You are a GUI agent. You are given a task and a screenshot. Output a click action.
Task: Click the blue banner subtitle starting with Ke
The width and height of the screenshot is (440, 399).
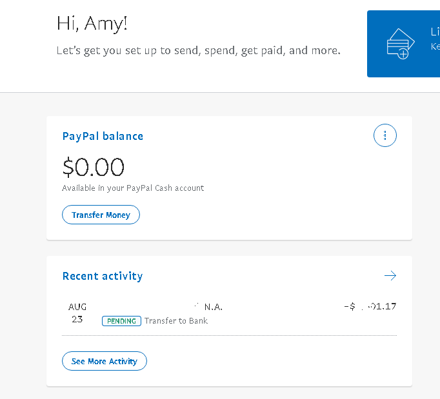tap(435, 46)
